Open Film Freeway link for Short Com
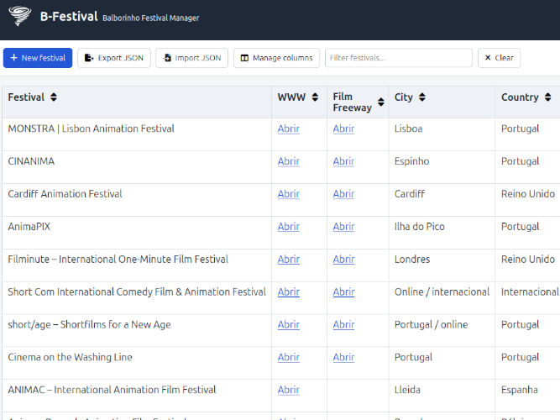The width and height of the screenshot is (560, 420). (343, 292)
